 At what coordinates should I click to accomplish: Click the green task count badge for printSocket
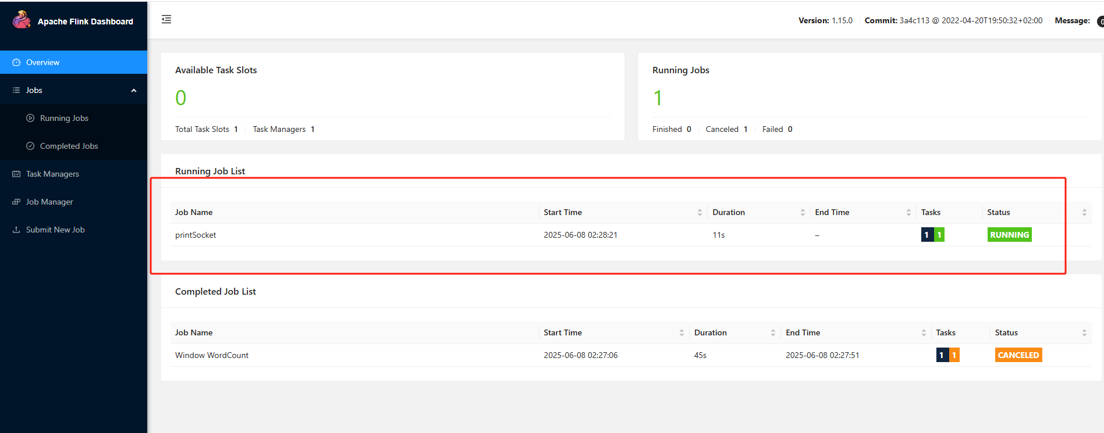point(939,235)
